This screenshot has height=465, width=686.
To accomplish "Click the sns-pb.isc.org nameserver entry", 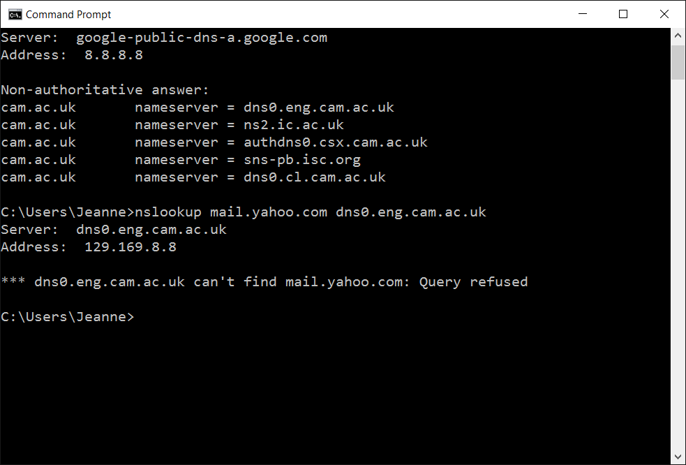I will (x=302, y=160).
